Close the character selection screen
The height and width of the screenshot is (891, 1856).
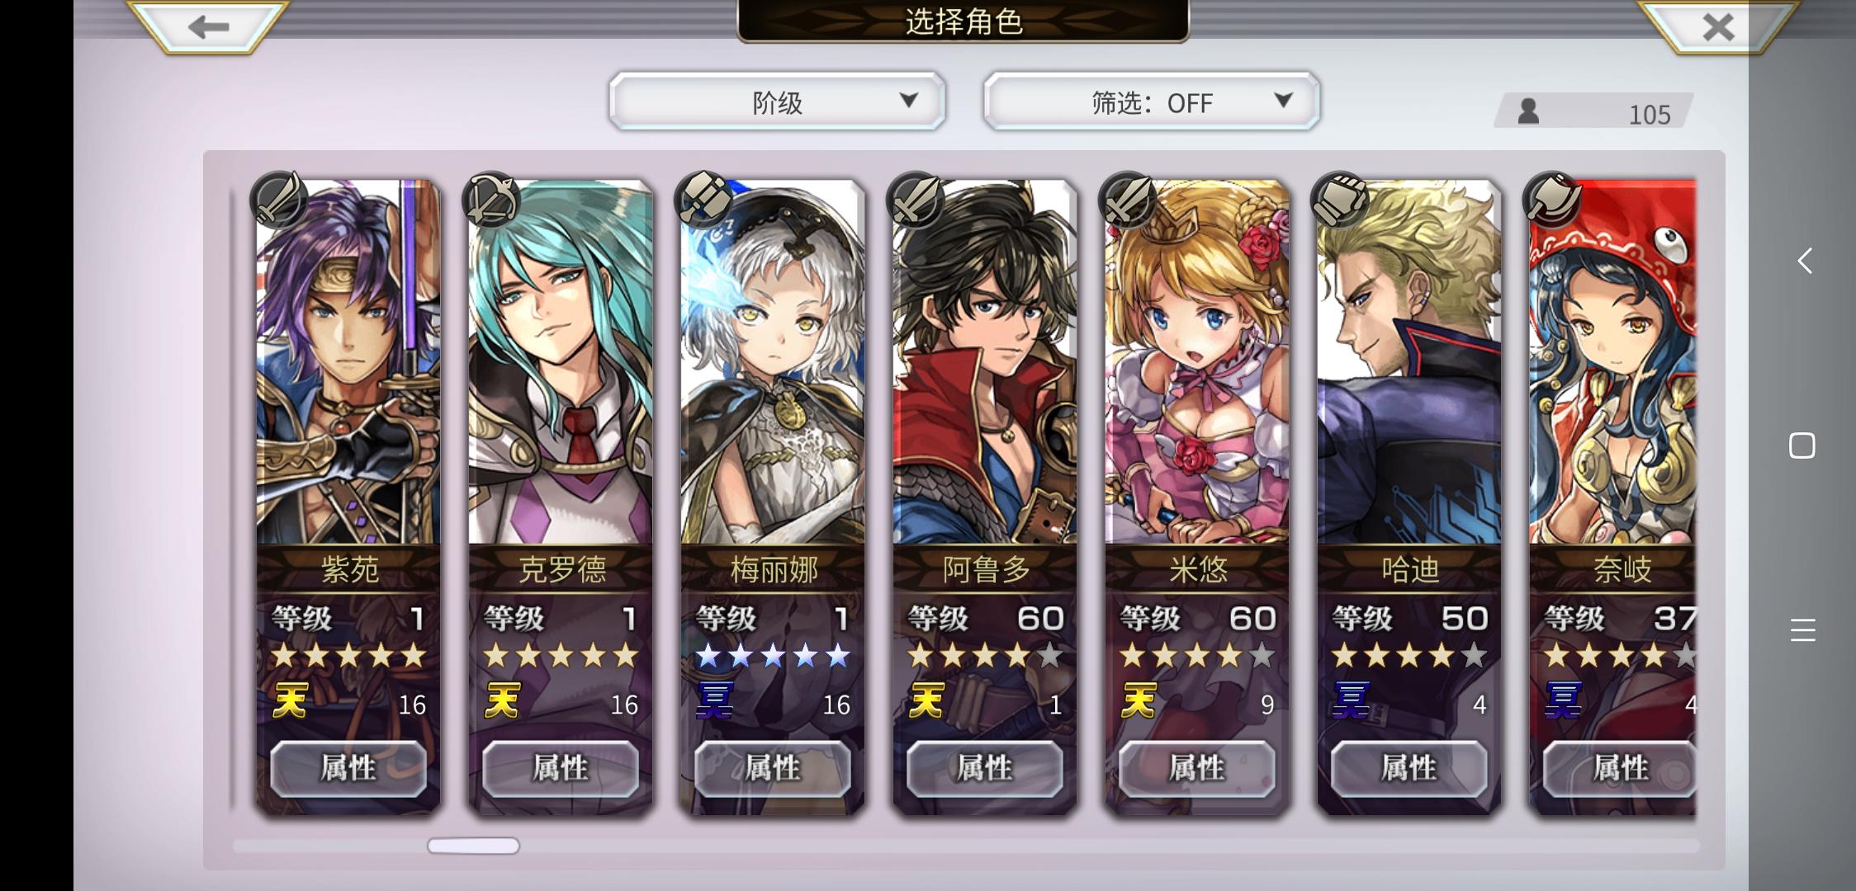click(1718, 26)
